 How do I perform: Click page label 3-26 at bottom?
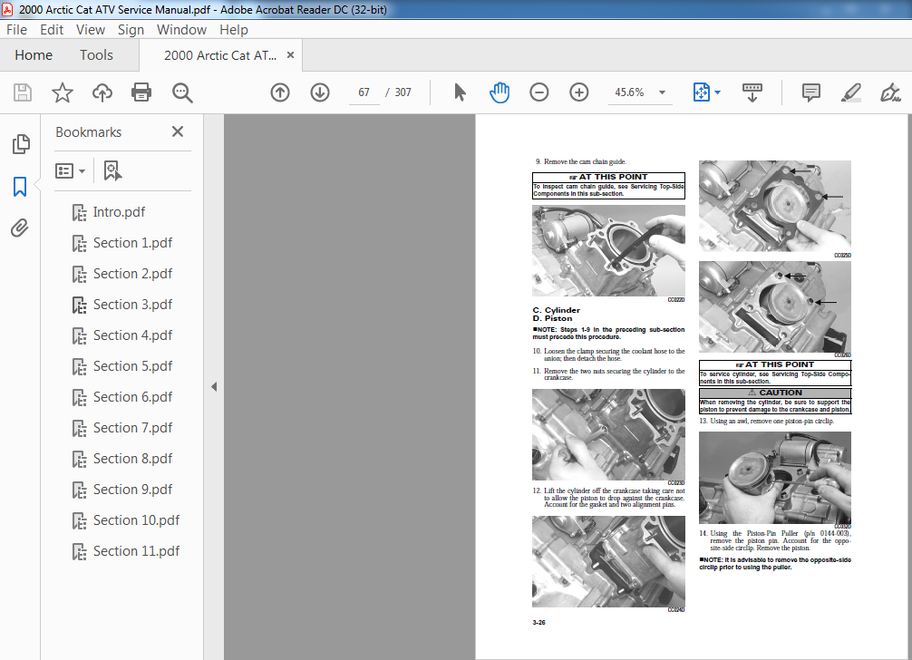[x=538, y=622]
